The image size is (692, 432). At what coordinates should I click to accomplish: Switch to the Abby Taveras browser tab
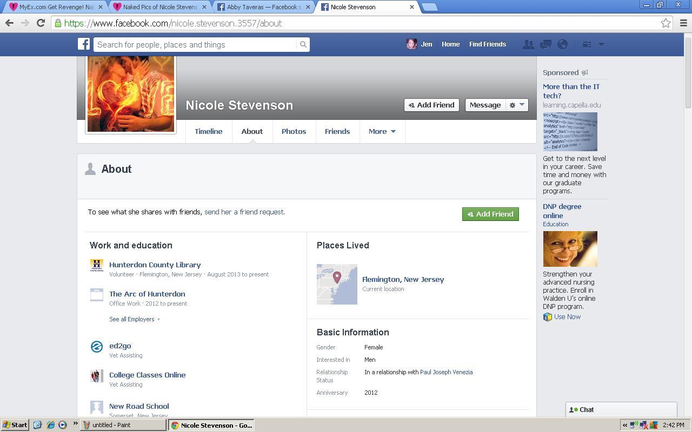[263, 7]
